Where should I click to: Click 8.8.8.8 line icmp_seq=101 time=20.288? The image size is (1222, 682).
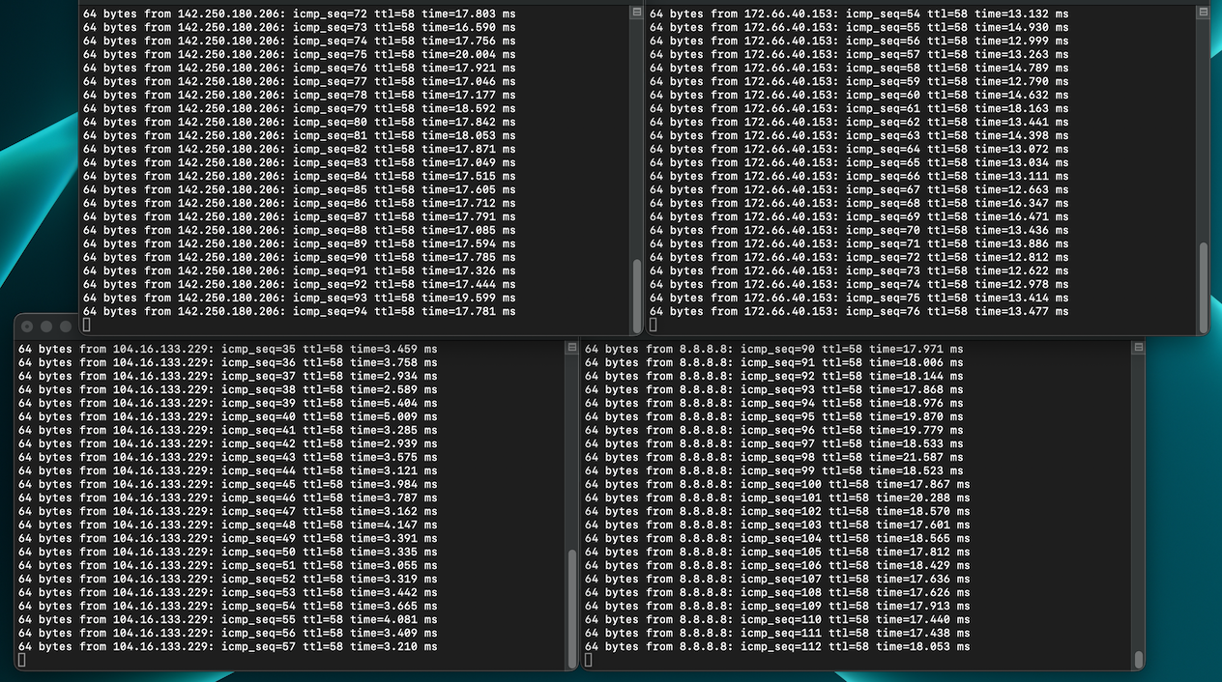pos(777,497)
